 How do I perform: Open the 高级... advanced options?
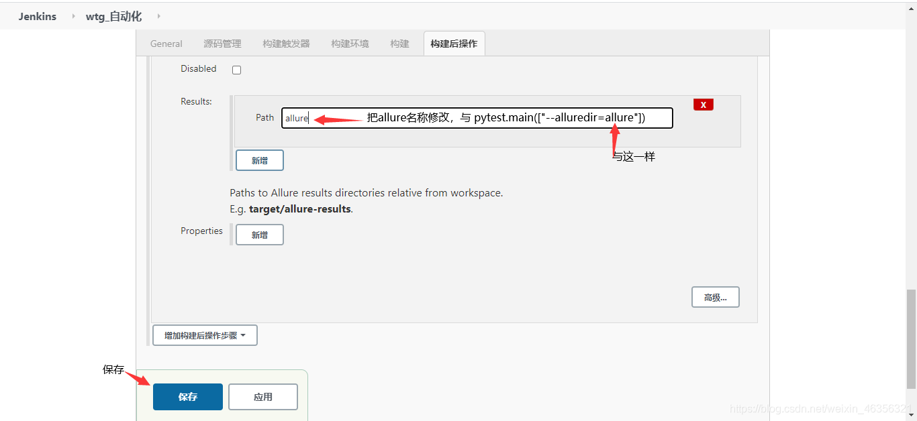(715, 297)
